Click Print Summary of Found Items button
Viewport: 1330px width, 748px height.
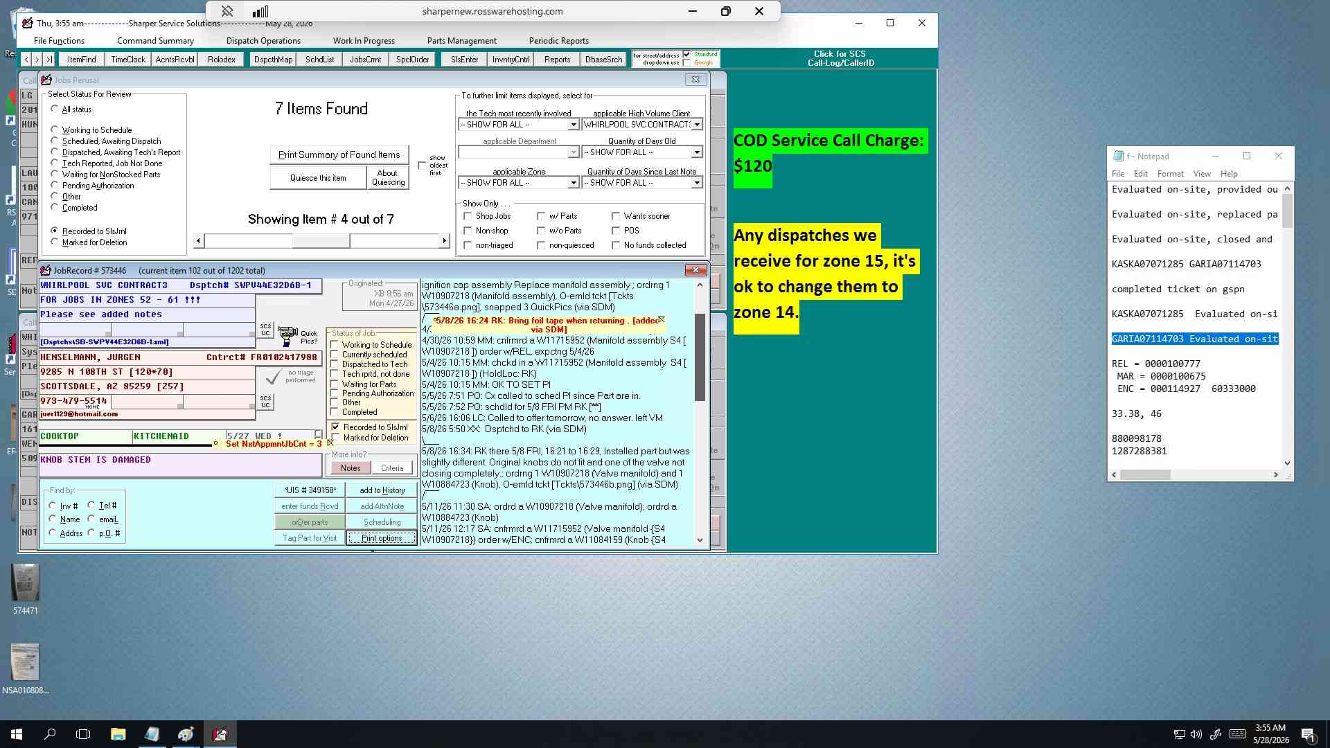coord(339,154)
